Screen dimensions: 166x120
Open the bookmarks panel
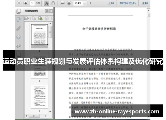tap(19, 20)
